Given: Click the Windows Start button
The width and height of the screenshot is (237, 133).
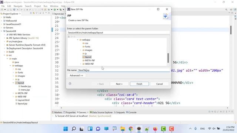Looking at the screenshot, I should [x=66, y=129].
